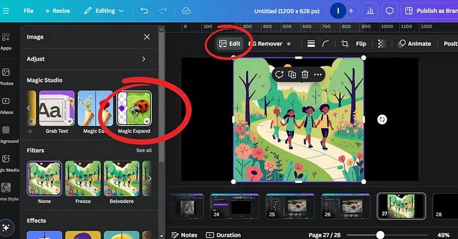Open the File menu

click(x=28, y=11)
